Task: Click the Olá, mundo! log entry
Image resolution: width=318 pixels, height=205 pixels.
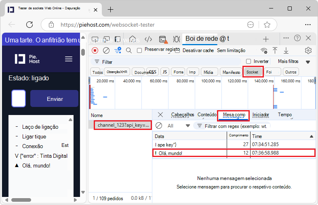Action: 36,166
